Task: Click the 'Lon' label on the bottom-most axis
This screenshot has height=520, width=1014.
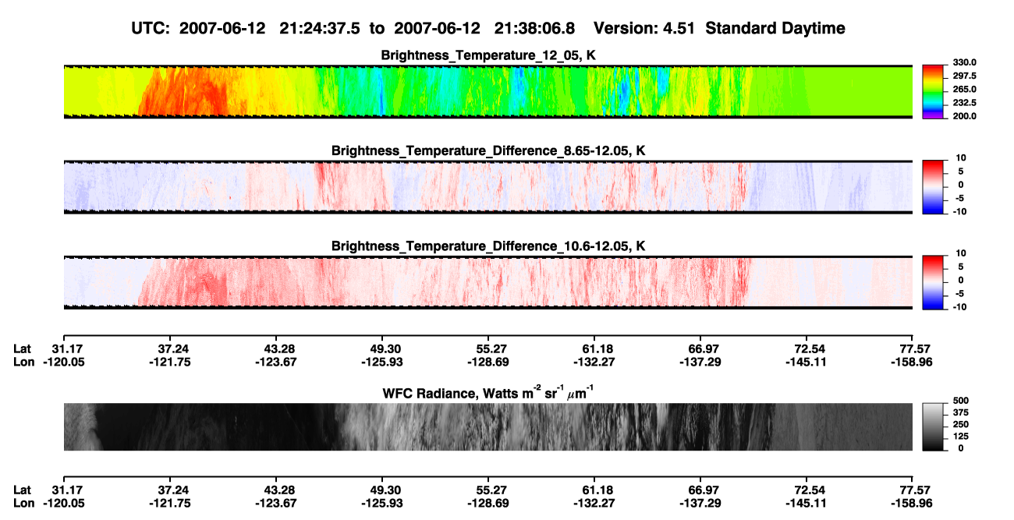Action: 24,504
